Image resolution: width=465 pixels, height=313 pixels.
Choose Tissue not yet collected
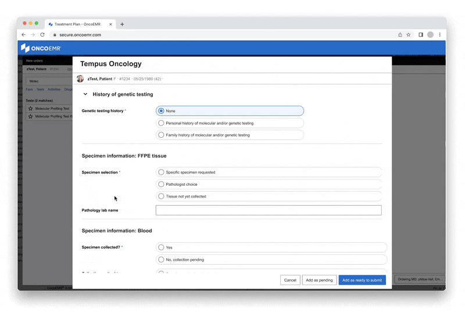click(269, 196)
